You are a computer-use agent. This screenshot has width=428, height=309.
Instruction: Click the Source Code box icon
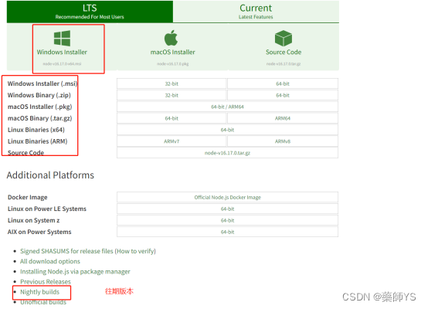(x=284, y=38)
